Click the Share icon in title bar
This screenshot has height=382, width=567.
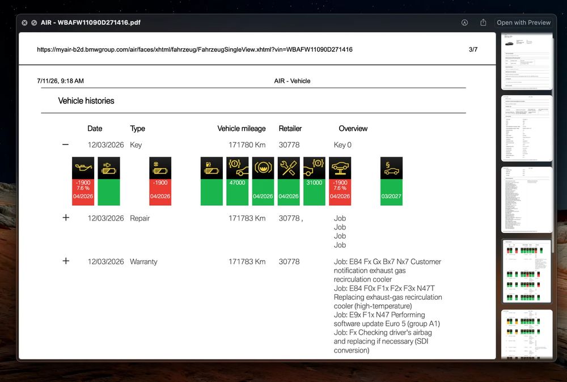[483, 23]
